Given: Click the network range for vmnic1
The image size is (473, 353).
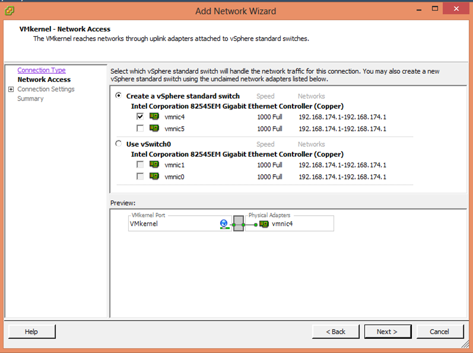Looking at the screenshot, I should click(342, 165).
